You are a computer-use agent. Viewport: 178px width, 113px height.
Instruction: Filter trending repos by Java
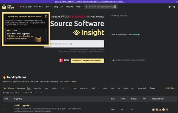pos(47,88)
